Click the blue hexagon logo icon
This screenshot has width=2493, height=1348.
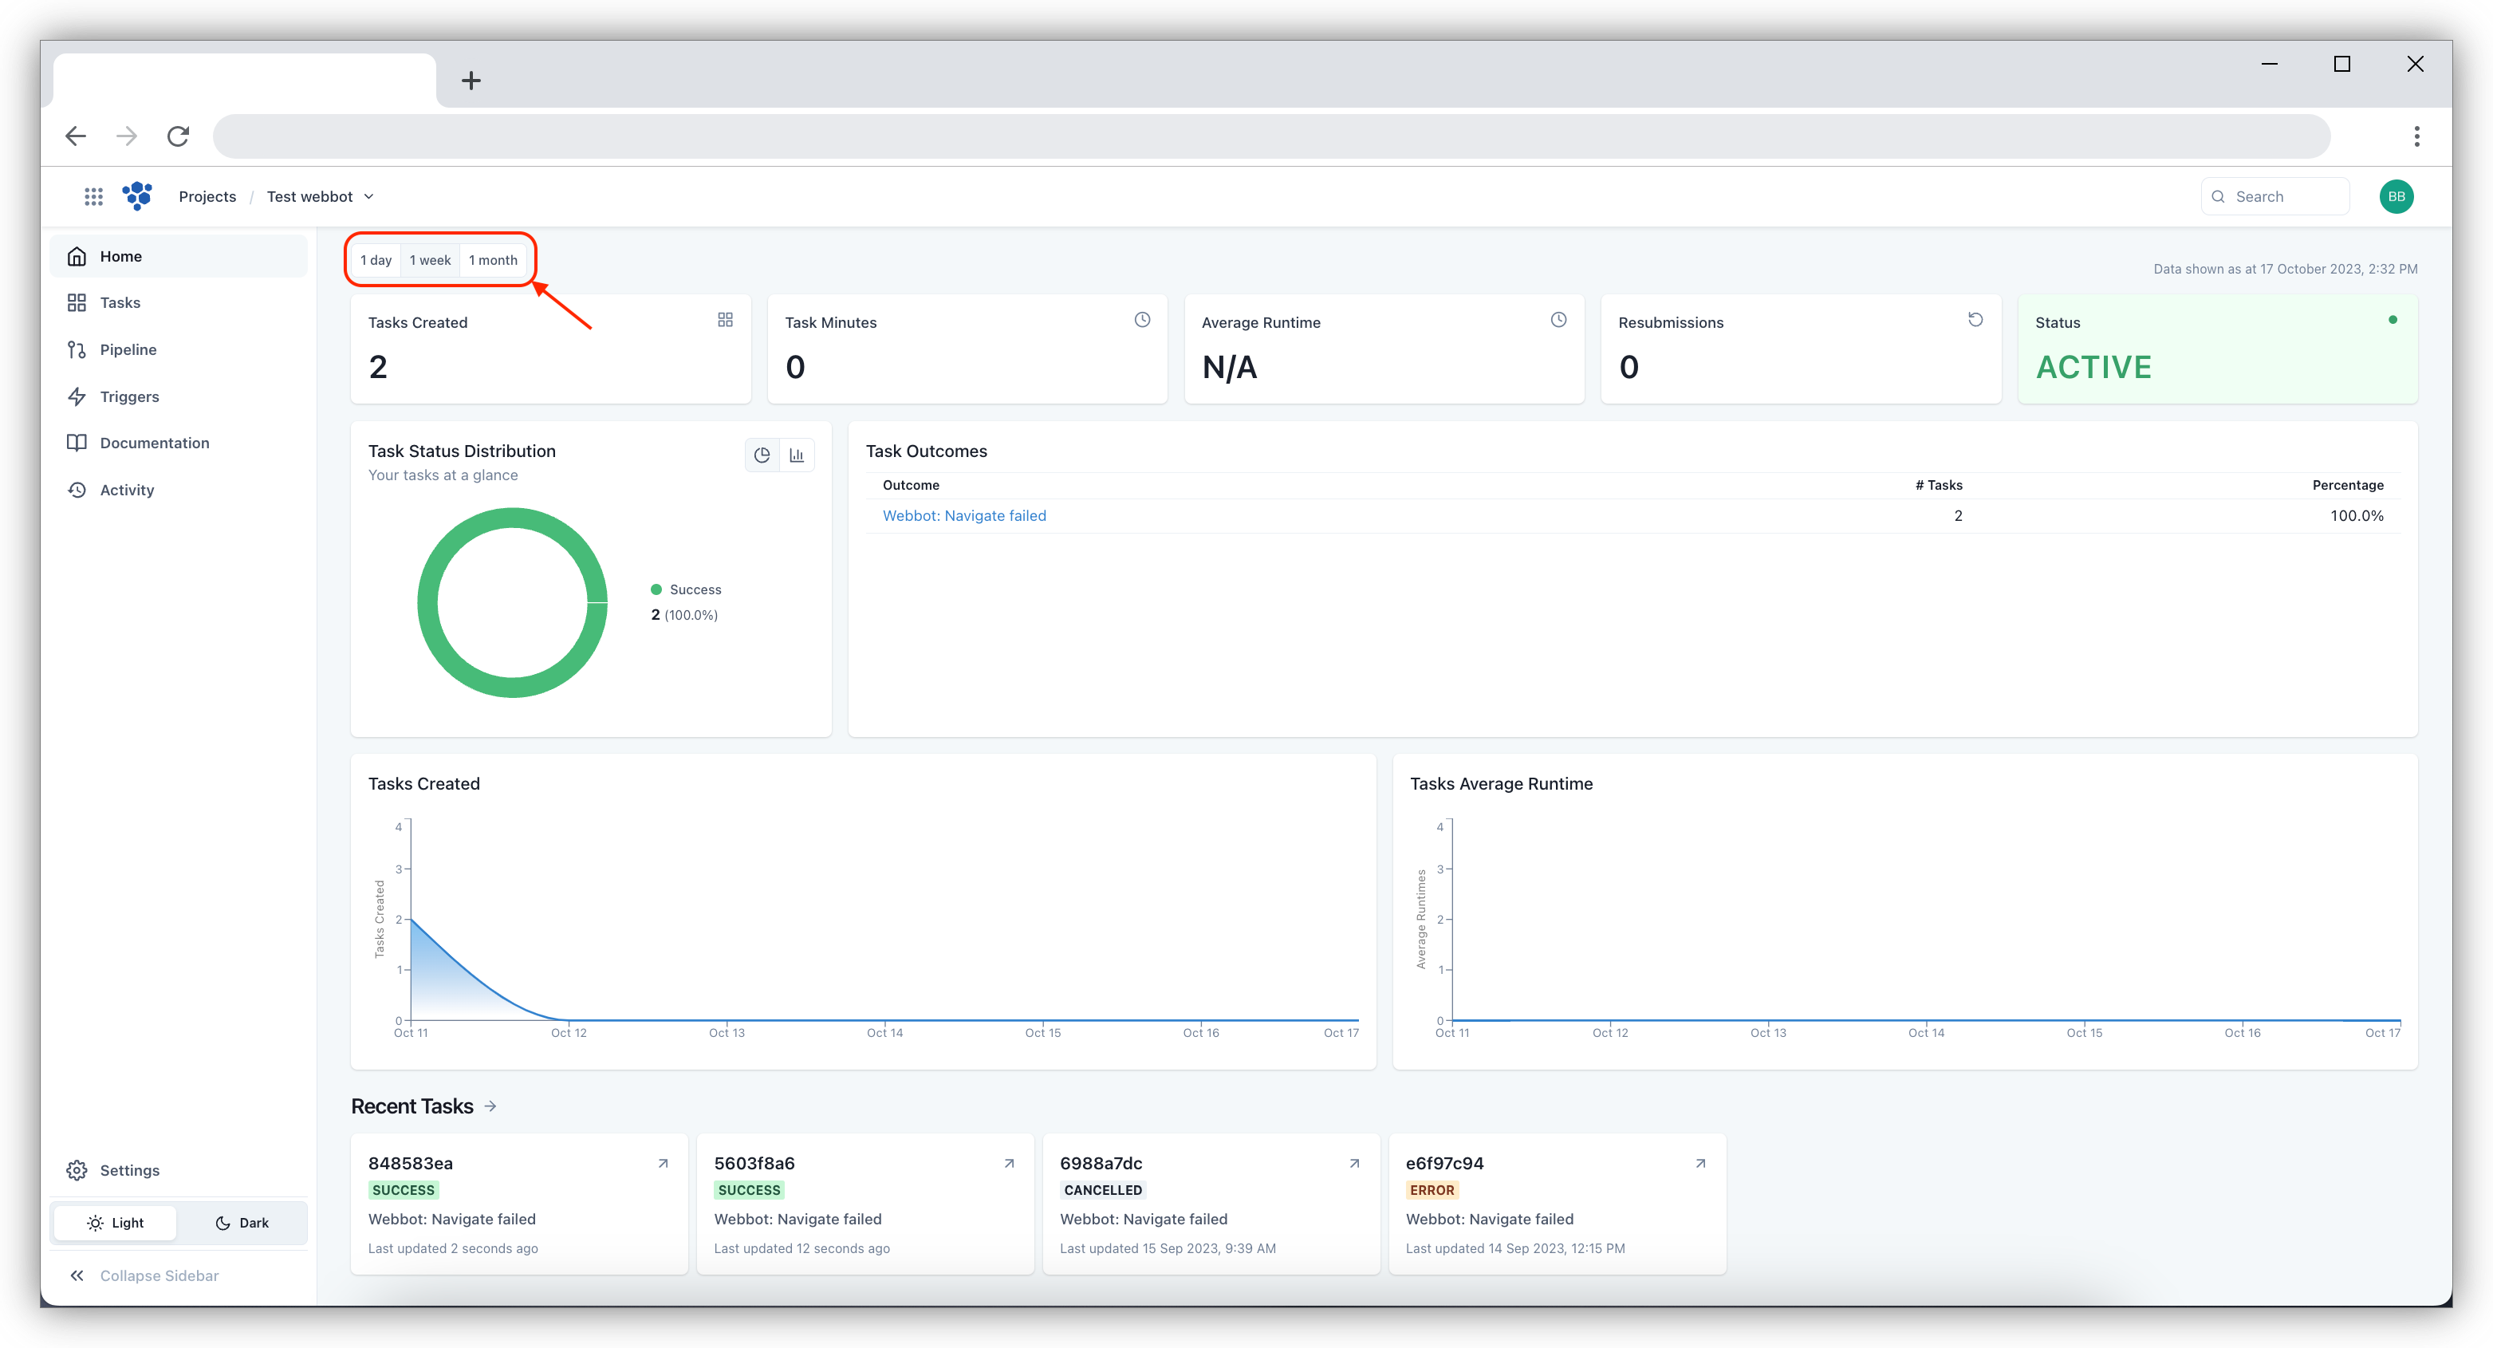(x=137, y=195)
